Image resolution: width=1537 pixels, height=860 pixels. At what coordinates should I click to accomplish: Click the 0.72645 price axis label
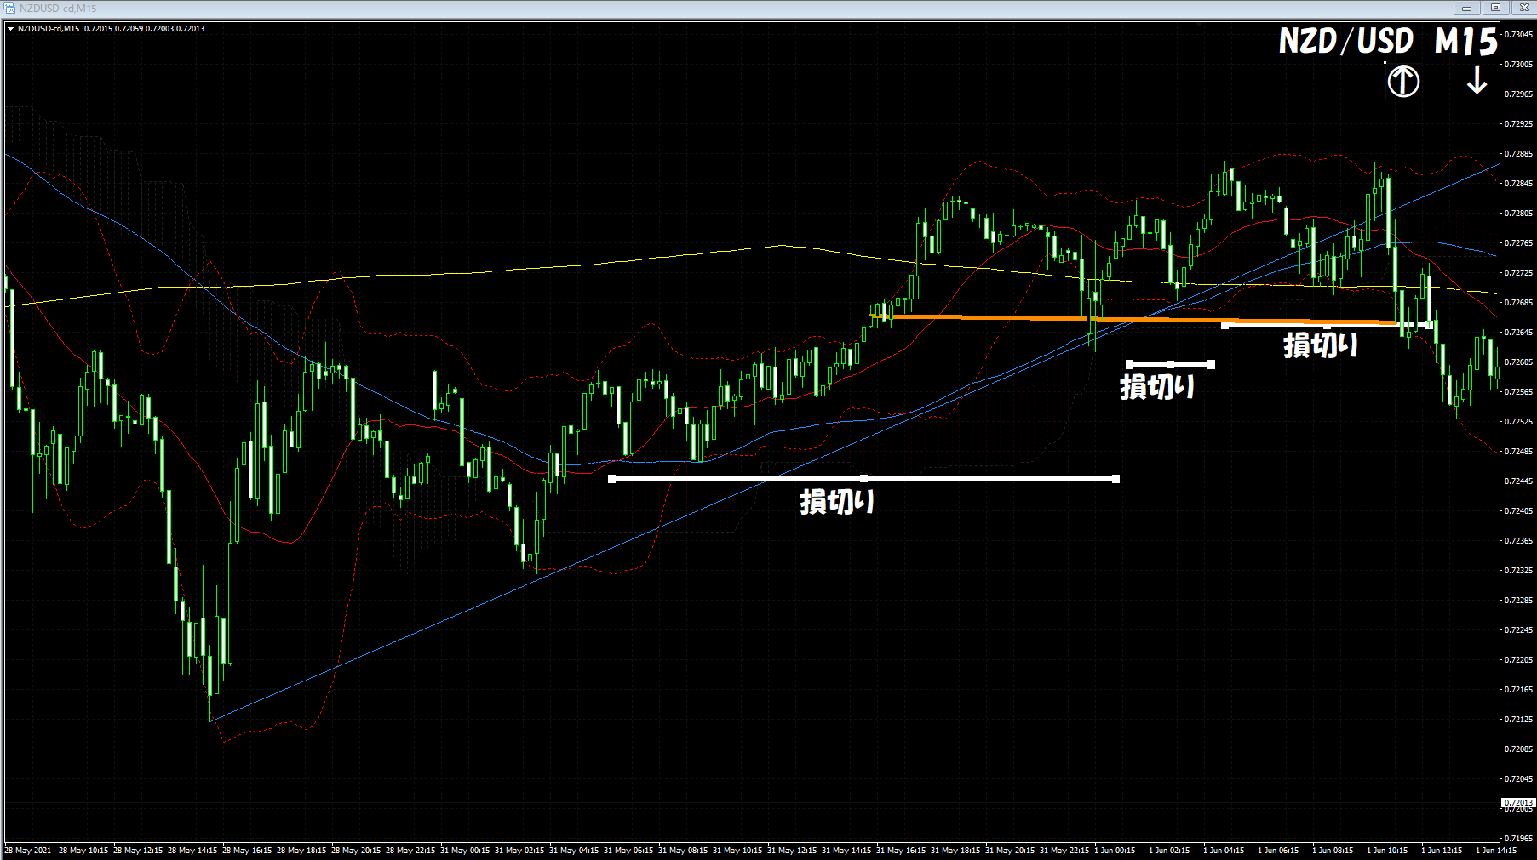[x=1519, y=333]
